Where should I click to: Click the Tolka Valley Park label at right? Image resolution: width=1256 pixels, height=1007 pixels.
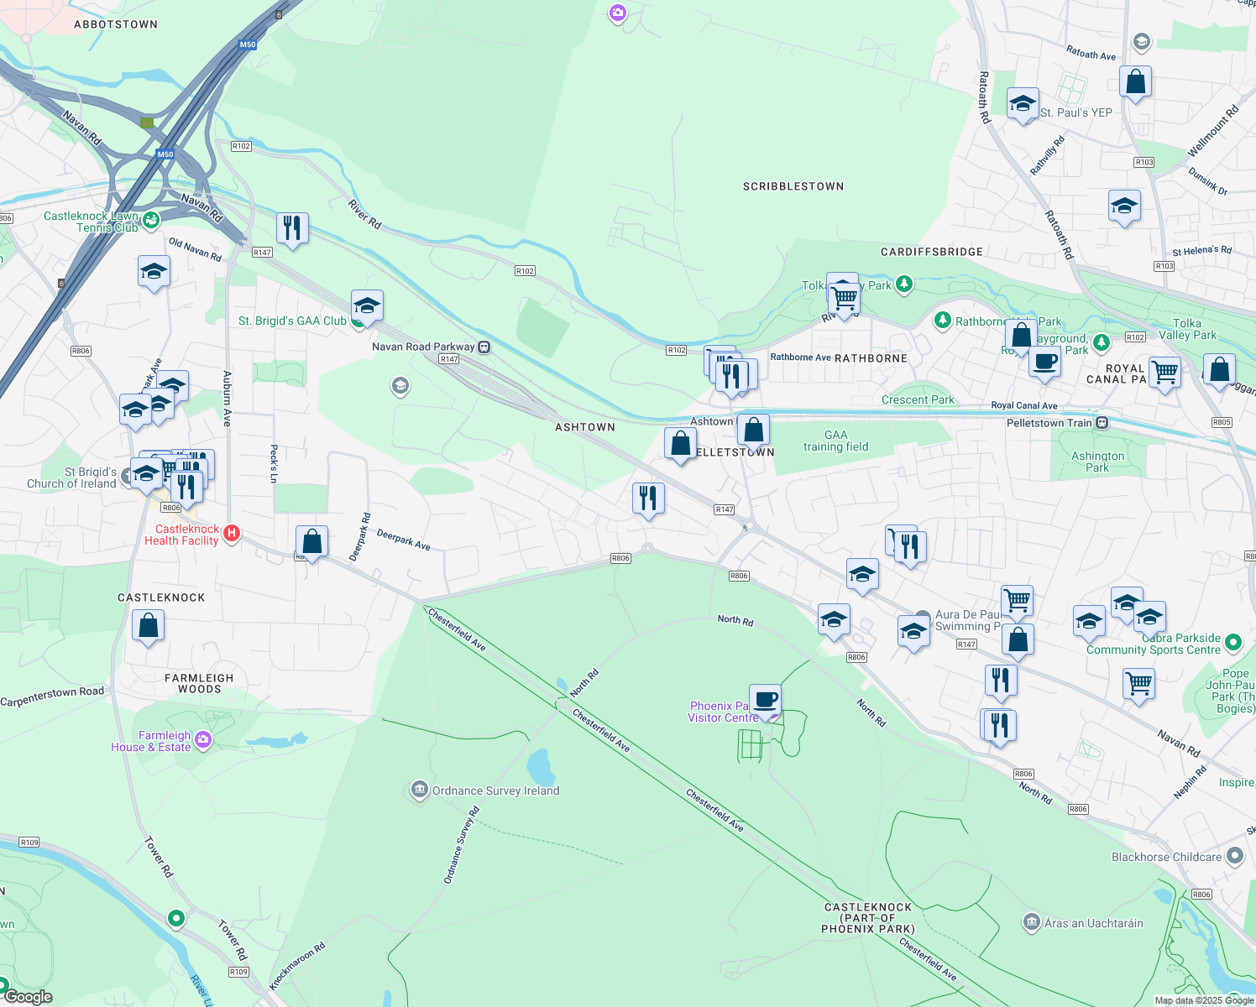click(1186, 329)
